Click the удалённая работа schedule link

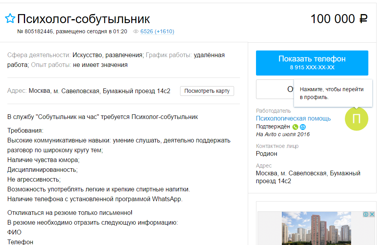pyautogui.click(x=210, y=55)
